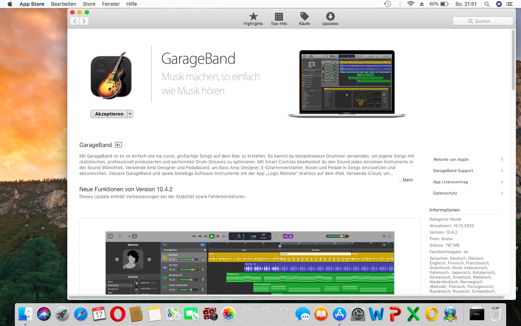Image resolution: width=521 pixels, height=326 pixels.
Task: Open Spotlight search in menu bar
Action: 487,4
